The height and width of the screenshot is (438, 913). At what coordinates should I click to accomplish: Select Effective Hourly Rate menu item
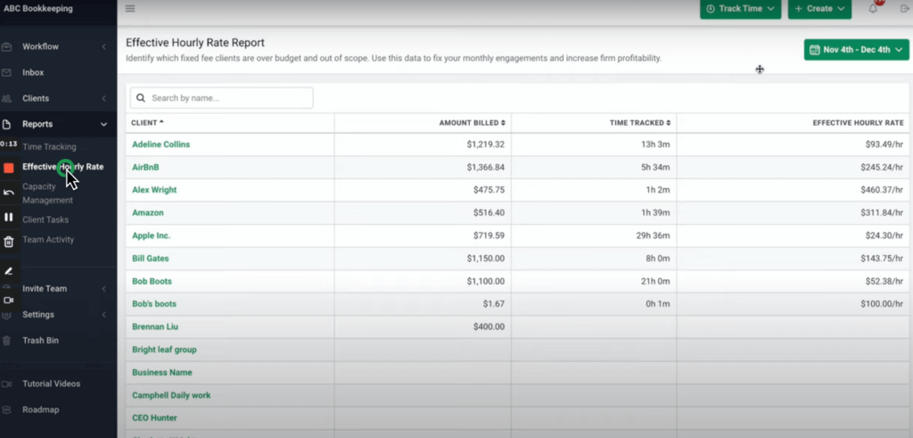[x=63, y=167]
